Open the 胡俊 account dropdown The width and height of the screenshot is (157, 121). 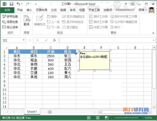pos(147,10)
